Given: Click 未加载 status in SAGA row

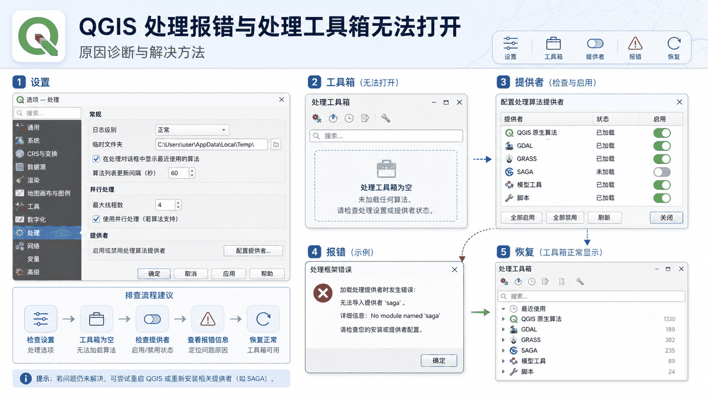Looking at the screenshot, I should (x=605, y=172).
